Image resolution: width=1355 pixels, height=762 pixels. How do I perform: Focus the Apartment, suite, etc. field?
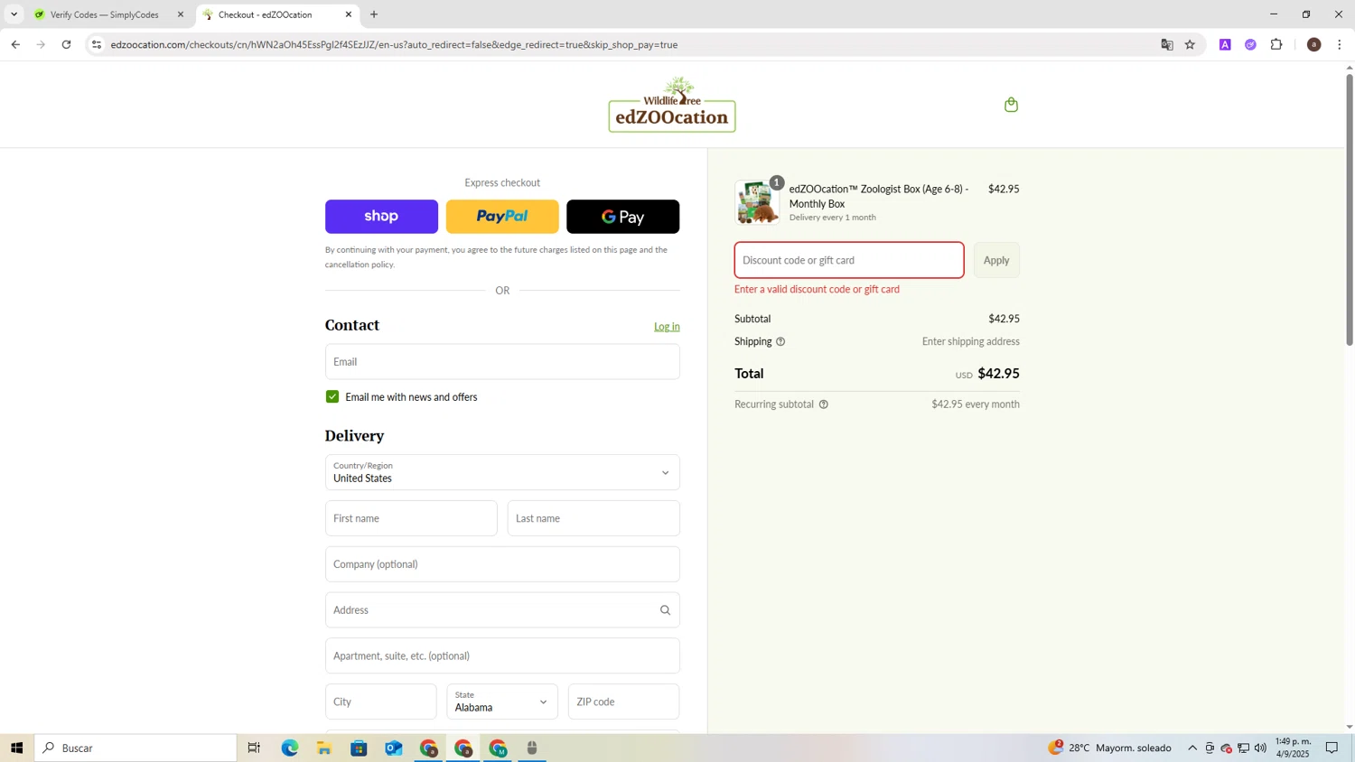click(502, 655)
